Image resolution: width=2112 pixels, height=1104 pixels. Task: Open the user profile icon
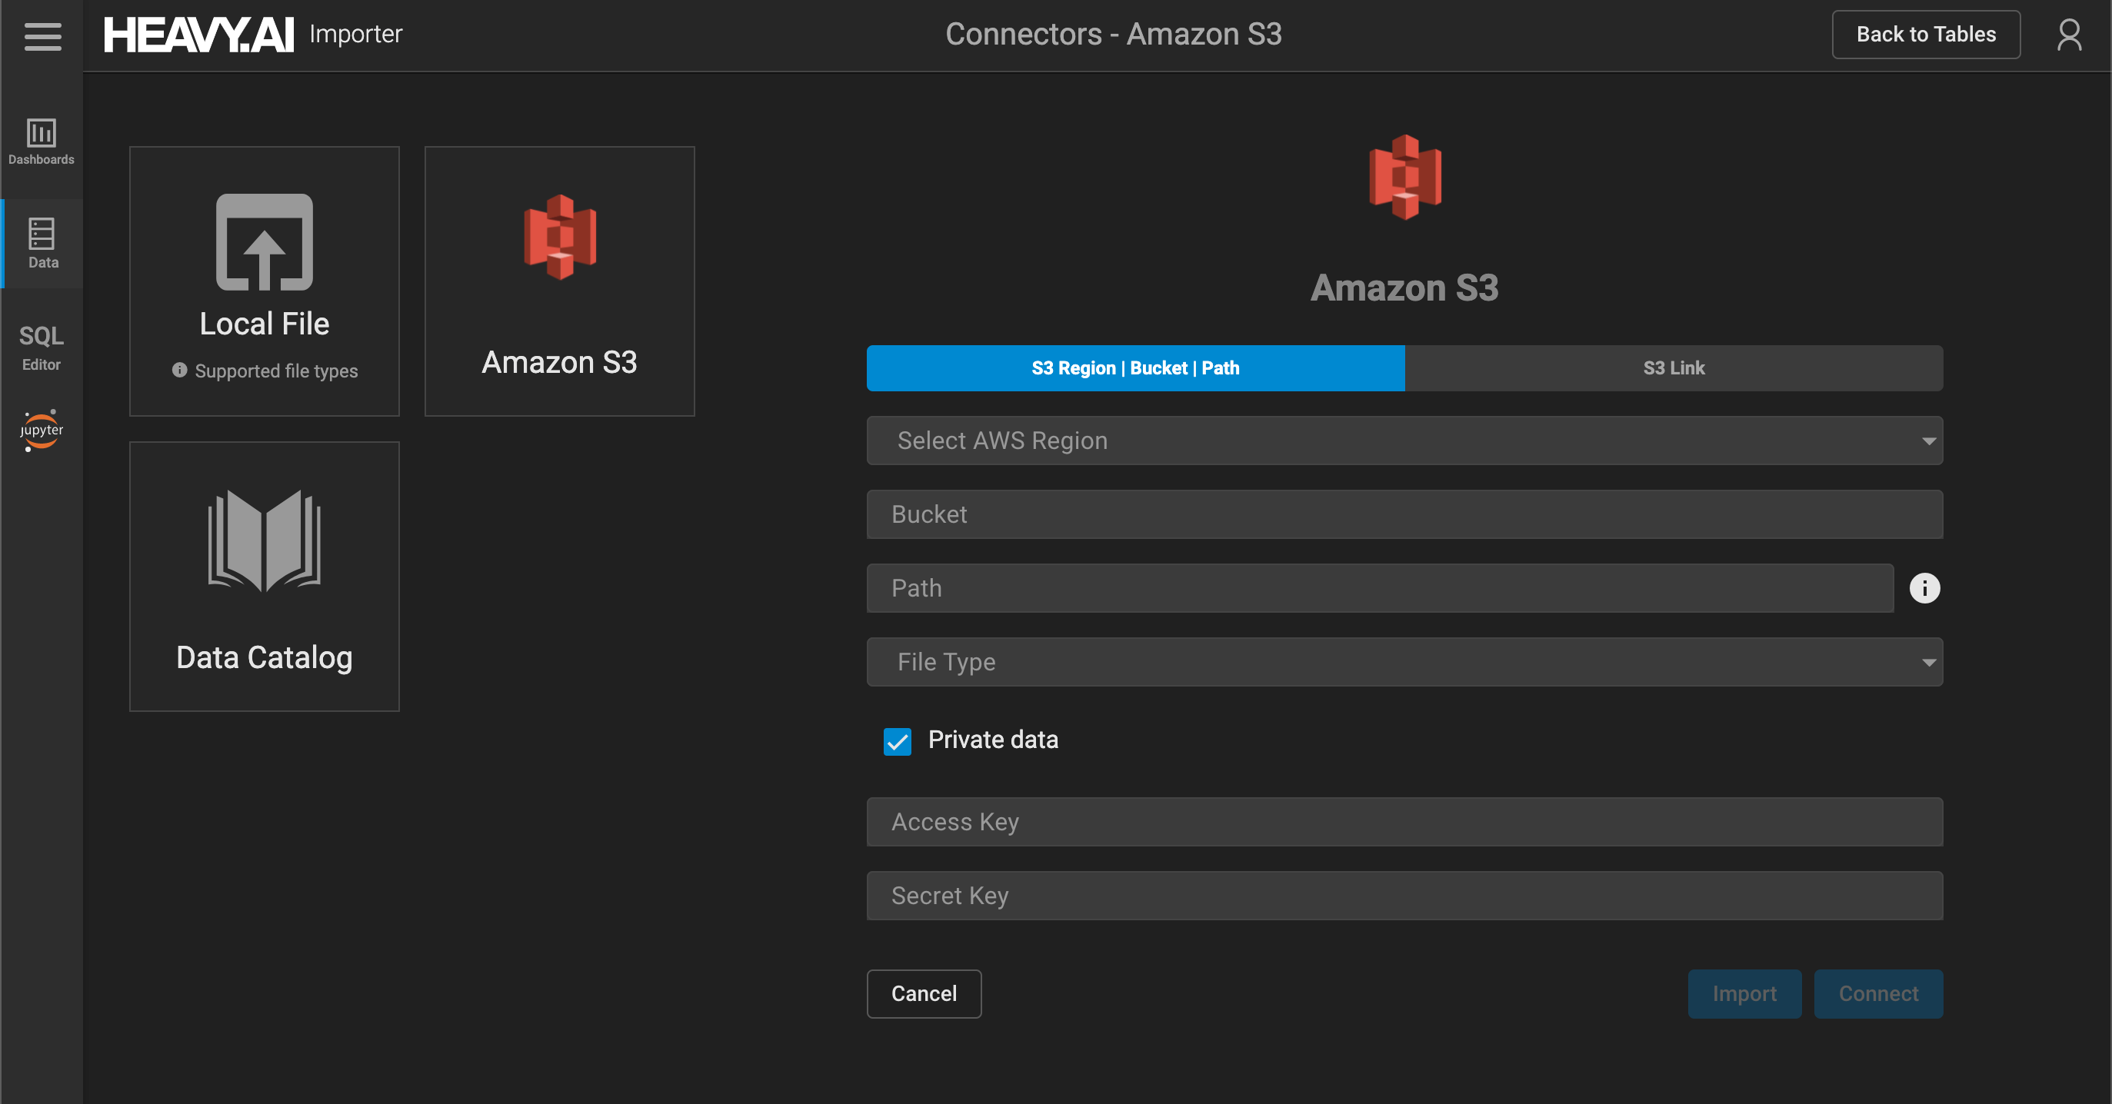pyautogui.click(x=2069, y=35)
